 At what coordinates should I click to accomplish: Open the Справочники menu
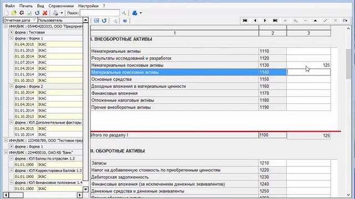point(61,6)
